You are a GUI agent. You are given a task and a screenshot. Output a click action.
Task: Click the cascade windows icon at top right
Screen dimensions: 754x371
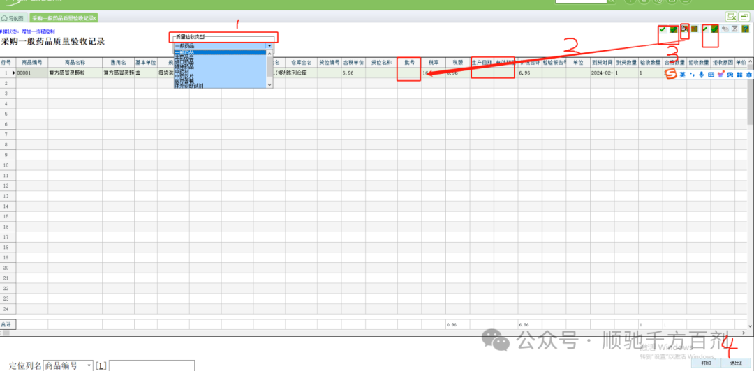pyautogui.click(x=744, y=17)
